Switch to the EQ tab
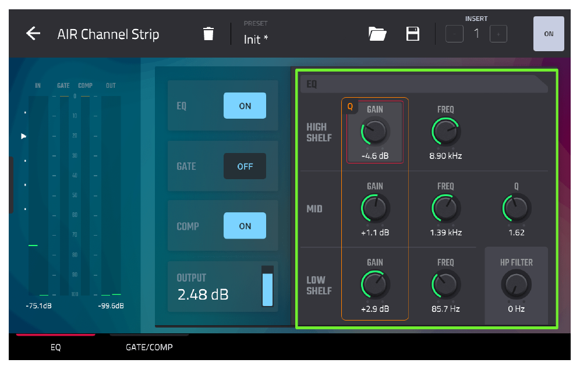 point(55,347)
